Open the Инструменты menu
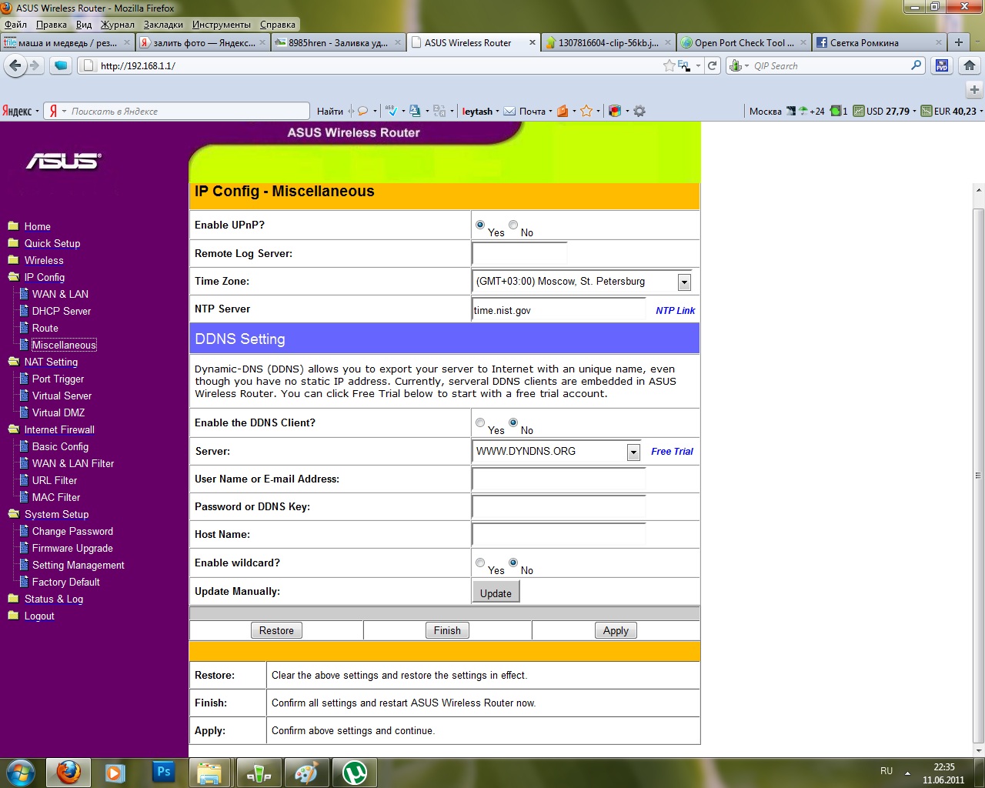The height and width of the screenshot is (788, 985). click(222, 25)
